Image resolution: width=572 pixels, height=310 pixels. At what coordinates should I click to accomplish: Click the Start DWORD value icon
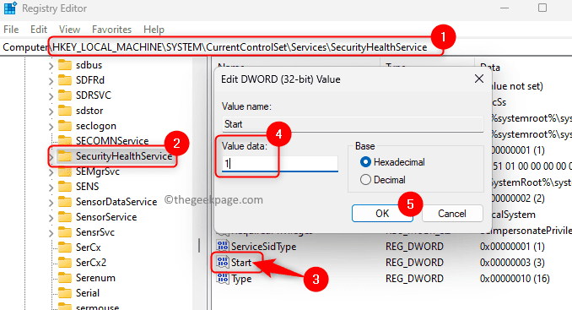click(223, 262)
